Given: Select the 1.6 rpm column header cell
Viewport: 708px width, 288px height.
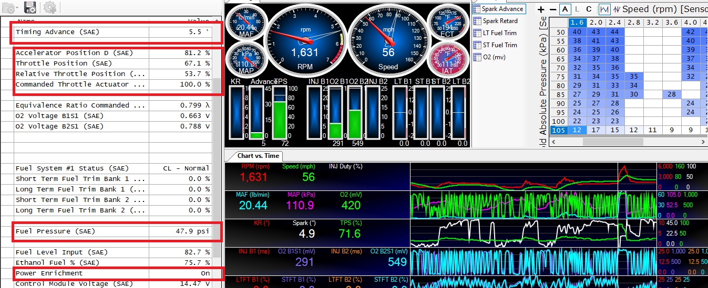Looking at the screenshot, I should coord(577,23).
